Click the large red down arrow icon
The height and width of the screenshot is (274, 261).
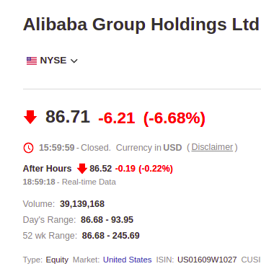pos(30,118)
